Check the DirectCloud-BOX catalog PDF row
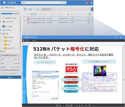The height and width of the screenshot is (107, 125). point(25,19)
